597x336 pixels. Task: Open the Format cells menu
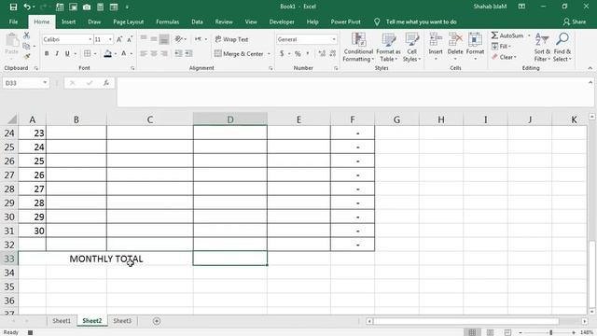[x=475, y=48]
